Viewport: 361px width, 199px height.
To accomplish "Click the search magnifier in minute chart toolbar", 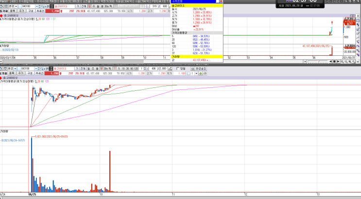I will [x=42, y=68].
